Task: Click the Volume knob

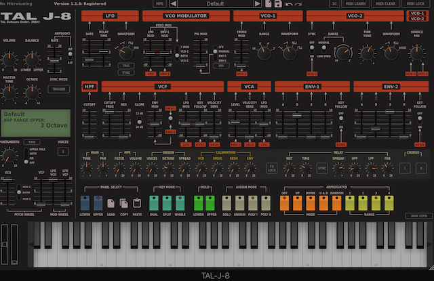Action: pyautogui.click(x=9, y=60)
